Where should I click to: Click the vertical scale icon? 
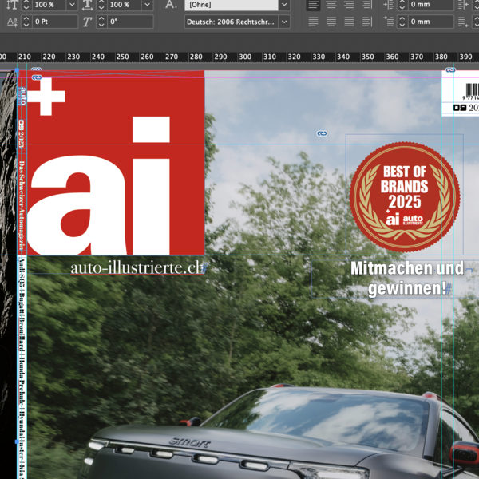click(x=12, y=5)
